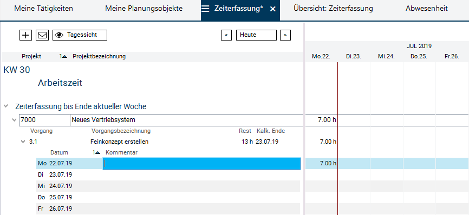Click 7.00 h in Feinkonzept erstellen row

(x=328, y=142)
